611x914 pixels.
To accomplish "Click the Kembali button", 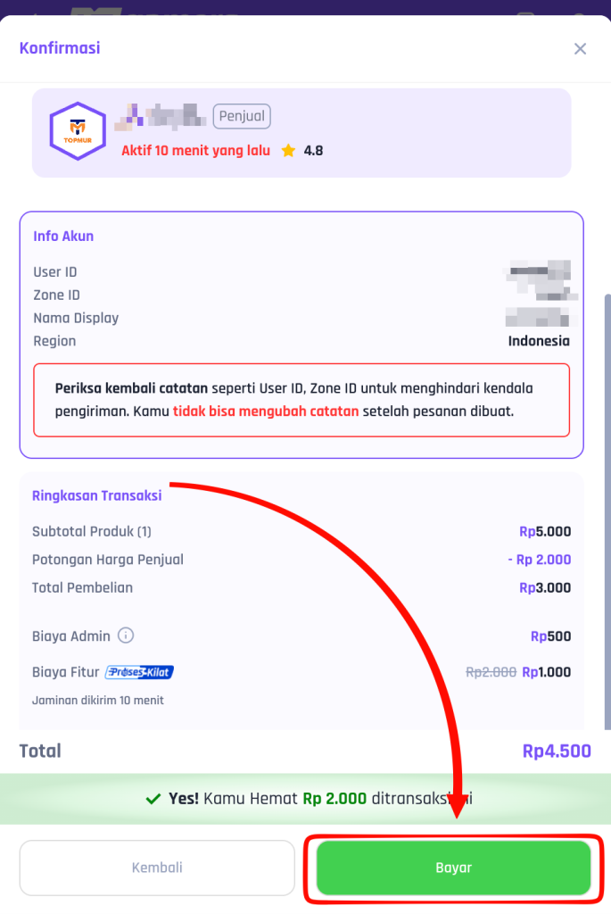I will pos(157,868).
